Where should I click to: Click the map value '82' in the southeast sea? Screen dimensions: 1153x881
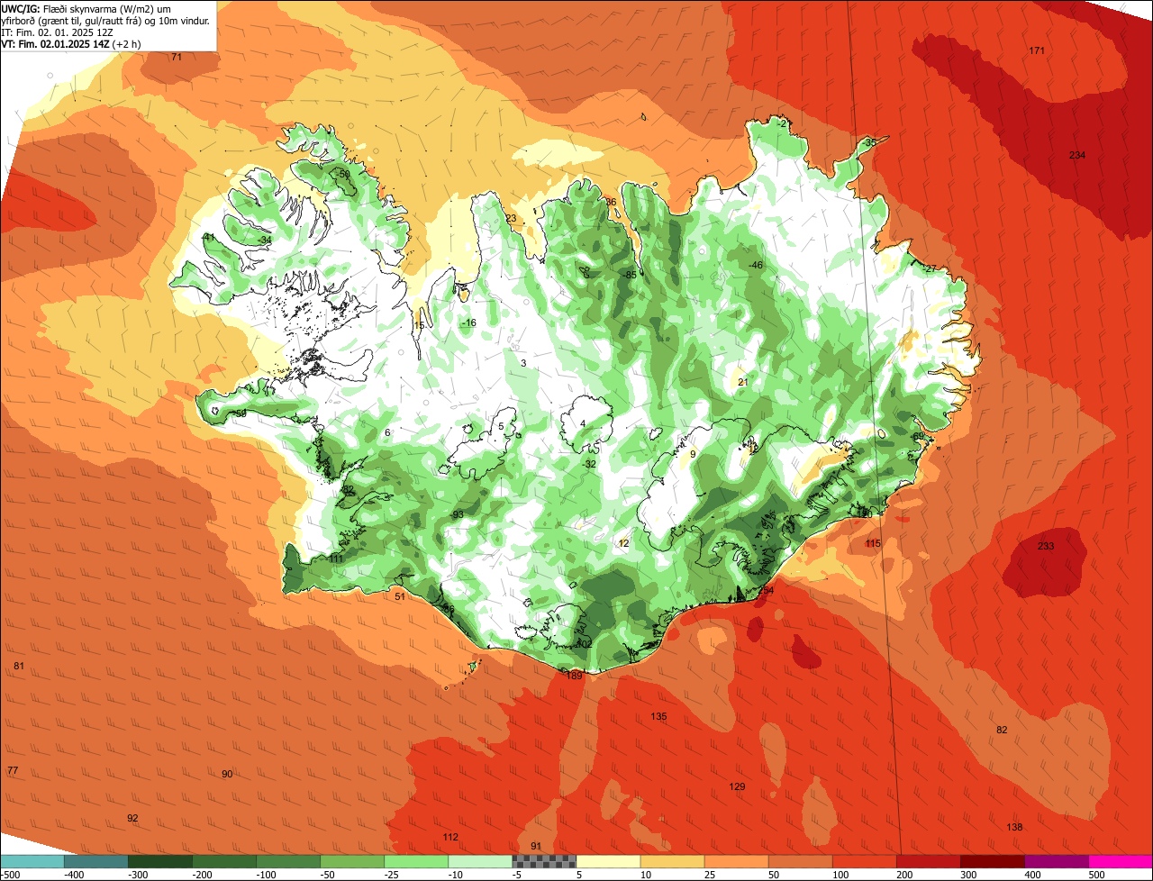pos(1002,729)
